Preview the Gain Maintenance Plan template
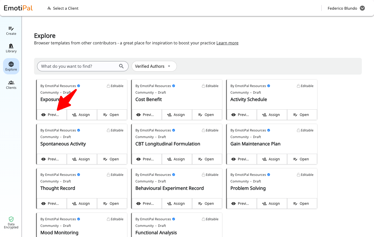The image size is (374, 237). pos(242,159)
